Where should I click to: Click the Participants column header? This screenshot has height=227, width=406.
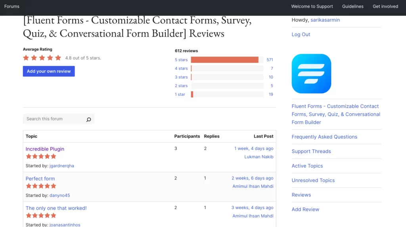[x=187, y=136]
